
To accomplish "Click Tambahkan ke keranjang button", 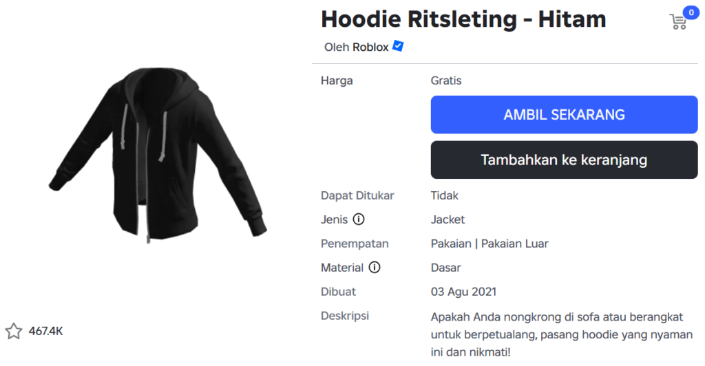I will coord(564,160).
